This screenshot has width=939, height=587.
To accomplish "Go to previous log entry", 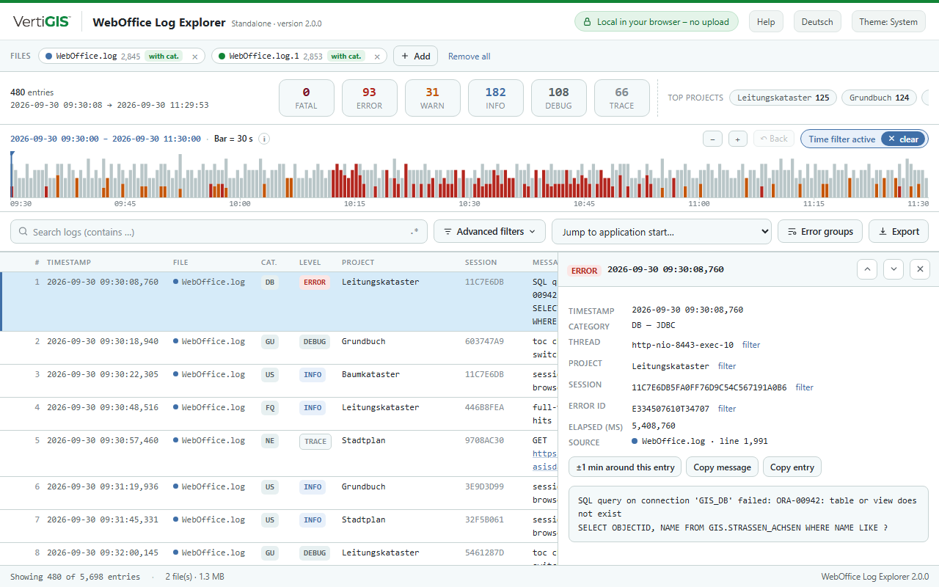I will pos(867,269).
